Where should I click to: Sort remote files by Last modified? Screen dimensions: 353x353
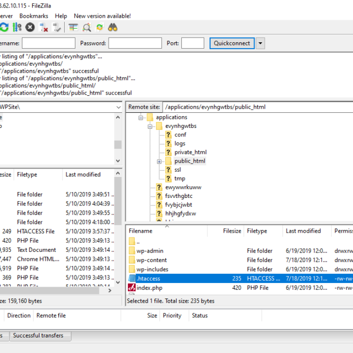(x=307, y=231)
